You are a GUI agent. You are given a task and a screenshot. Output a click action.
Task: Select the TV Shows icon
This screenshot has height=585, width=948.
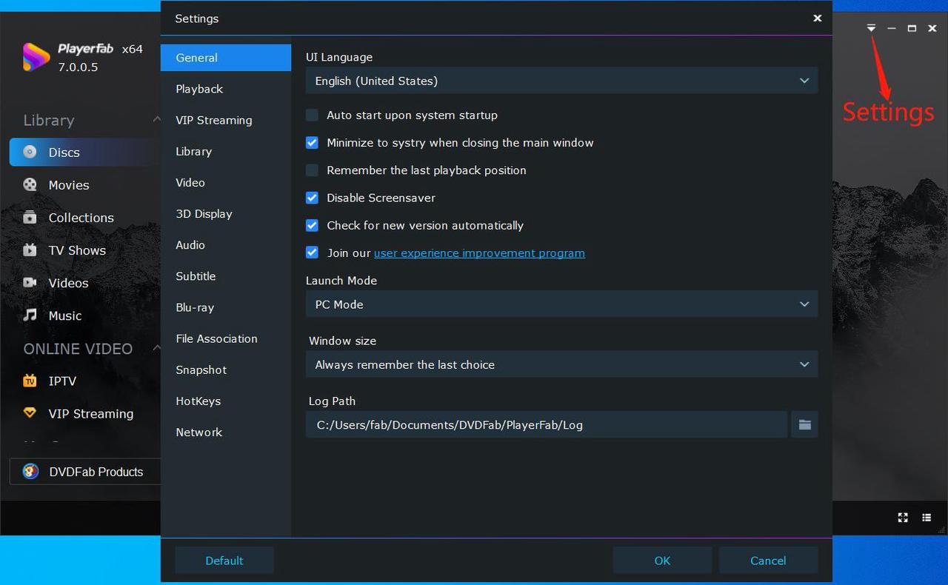tap(30, 250)
